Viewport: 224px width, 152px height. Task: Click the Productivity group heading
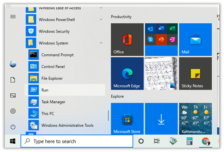(121, 17)
